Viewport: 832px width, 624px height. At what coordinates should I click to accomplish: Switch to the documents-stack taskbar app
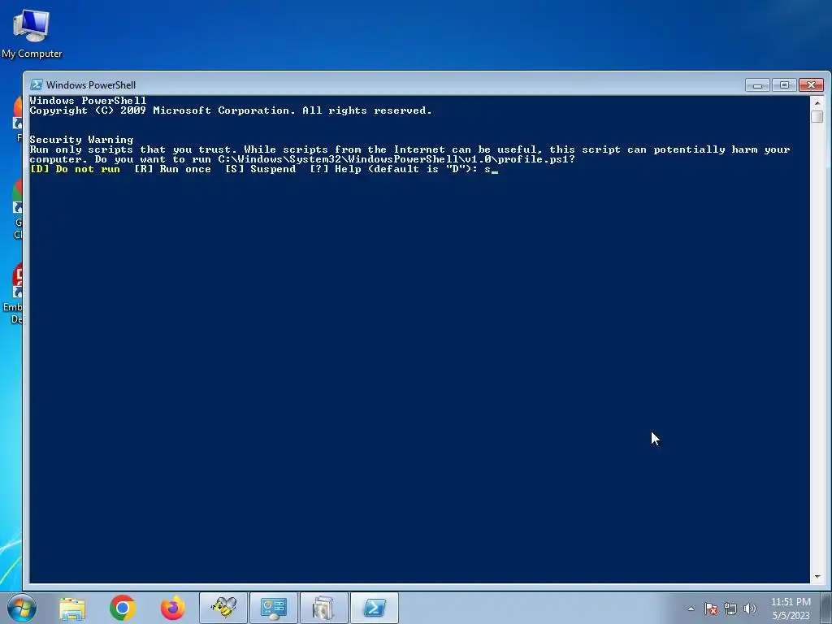click(323, 608)
